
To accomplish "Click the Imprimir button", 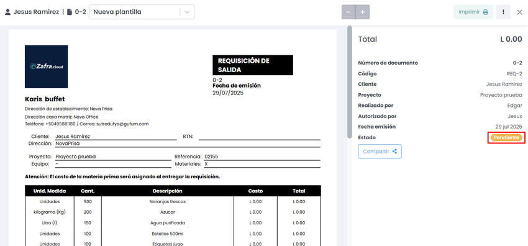I will [473, 12].
